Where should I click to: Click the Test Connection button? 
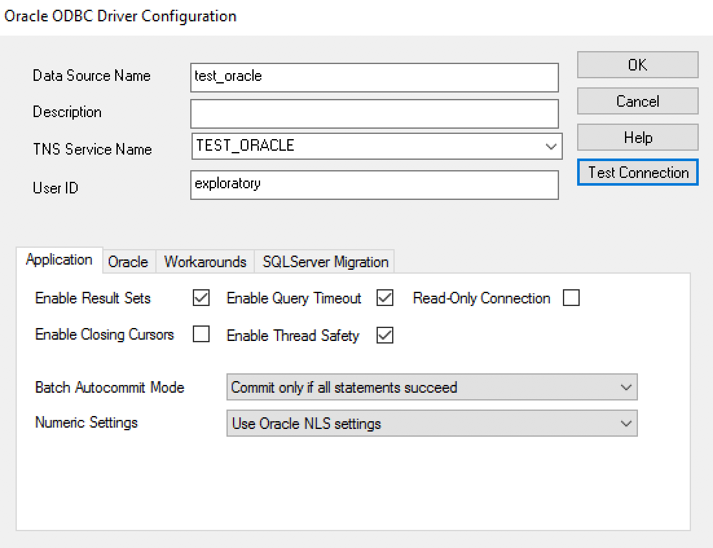637,173
